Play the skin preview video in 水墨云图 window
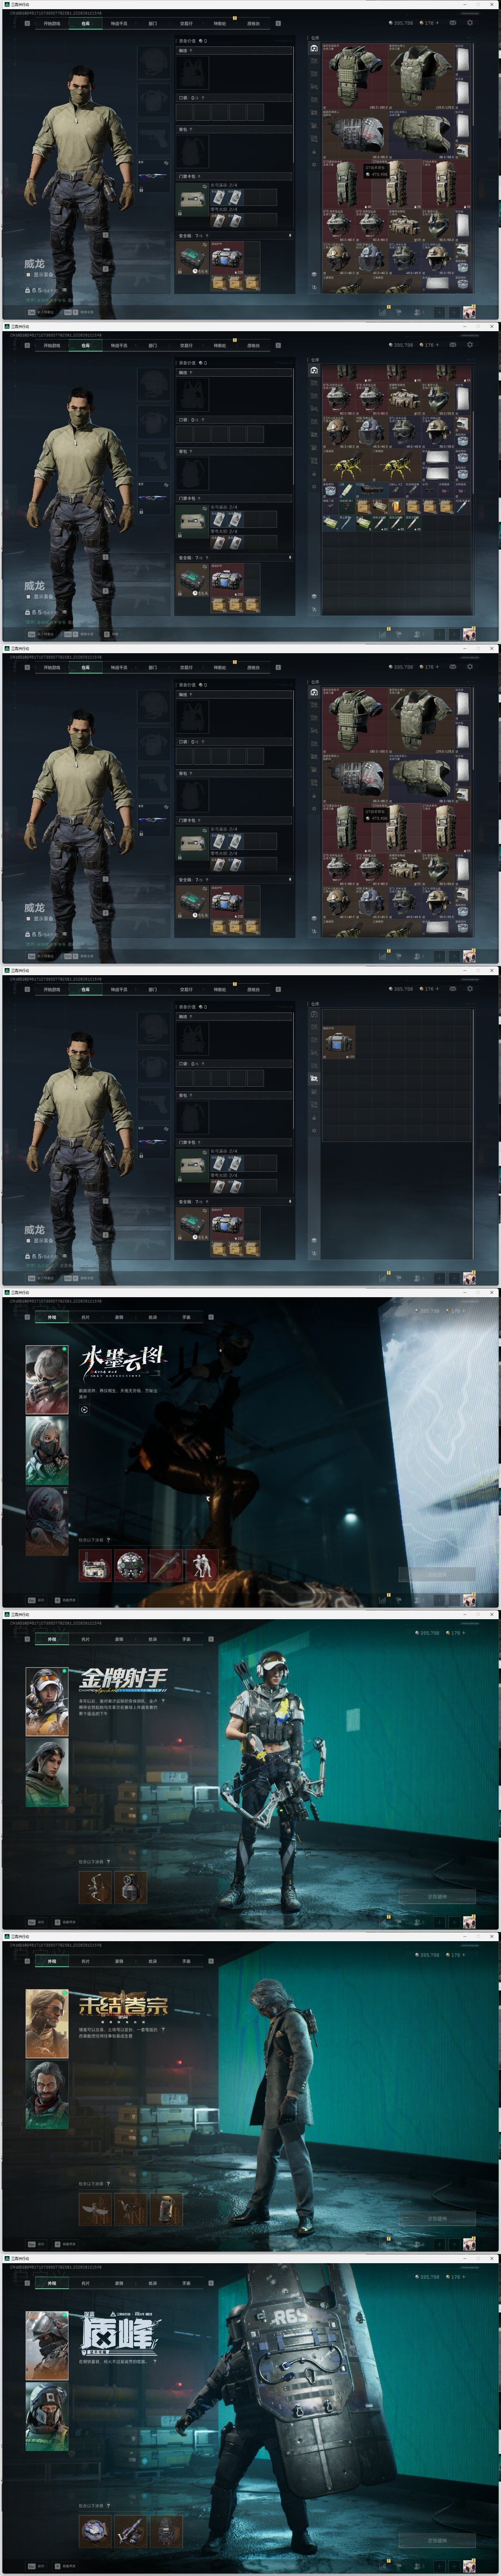Screen dimensions: 501x2576 84,1410
